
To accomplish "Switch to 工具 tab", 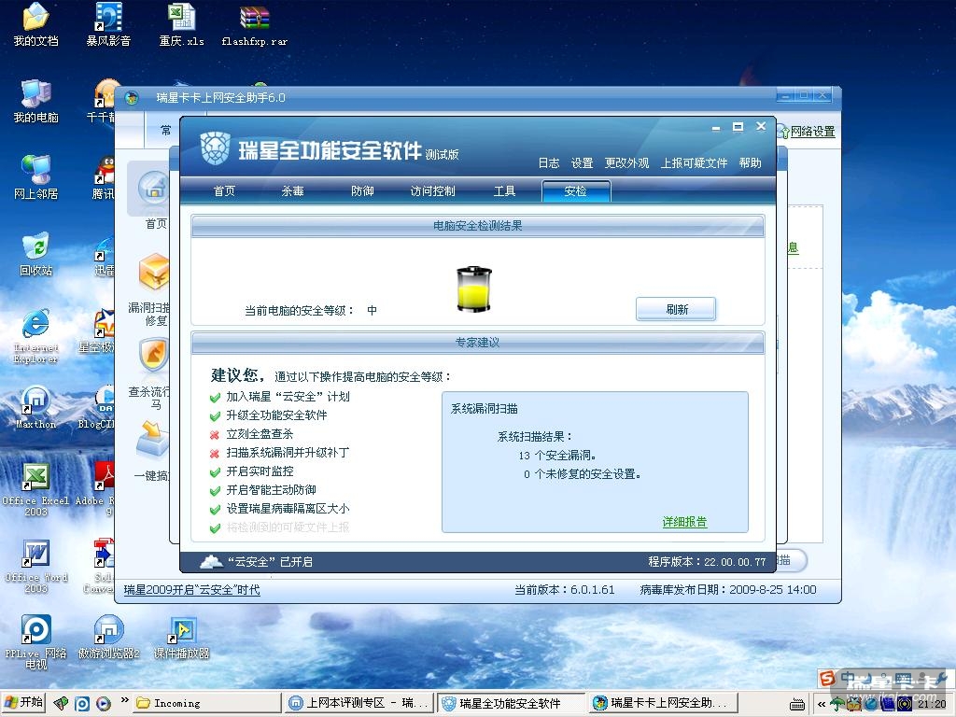I will [x=504, y=191].
